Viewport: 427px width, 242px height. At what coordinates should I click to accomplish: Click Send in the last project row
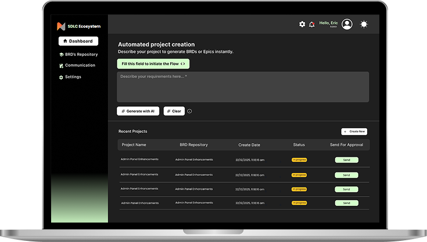346,203
